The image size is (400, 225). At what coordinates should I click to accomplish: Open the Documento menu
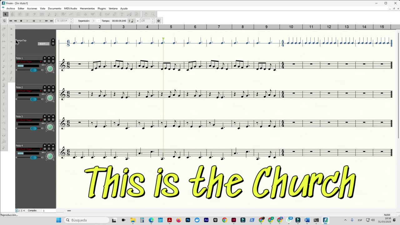(x=55, y=8)
